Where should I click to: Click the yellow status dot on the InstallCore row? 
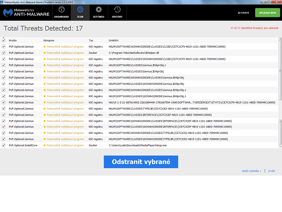[x=44, y=145]
